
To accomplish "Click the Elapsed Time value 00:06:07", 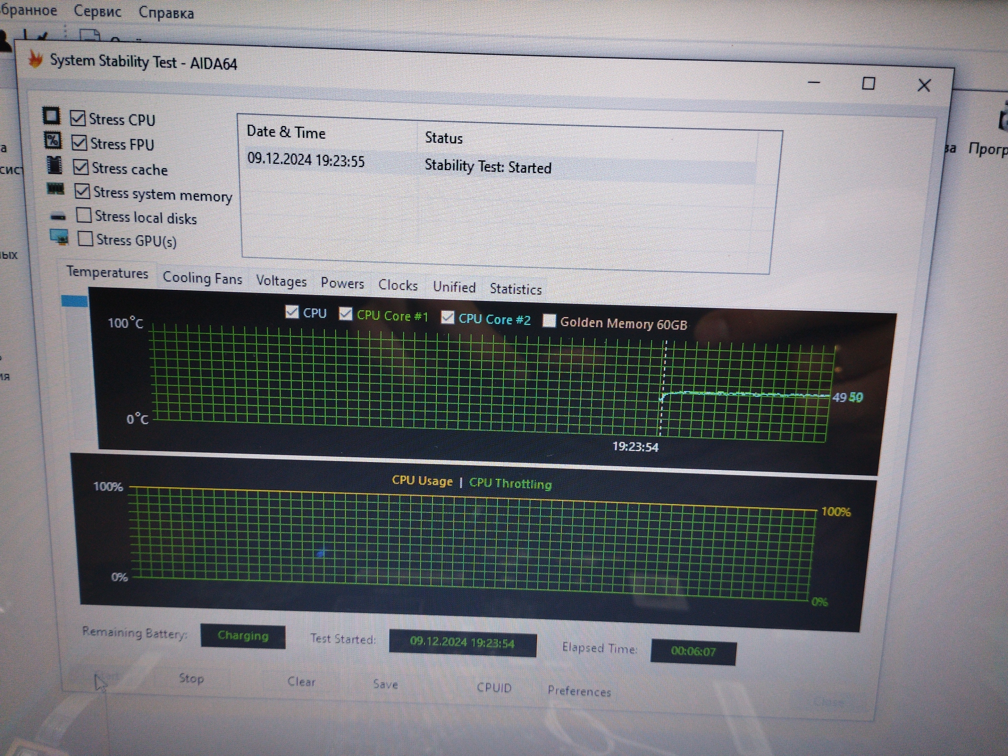I will [x=693, y=652].
